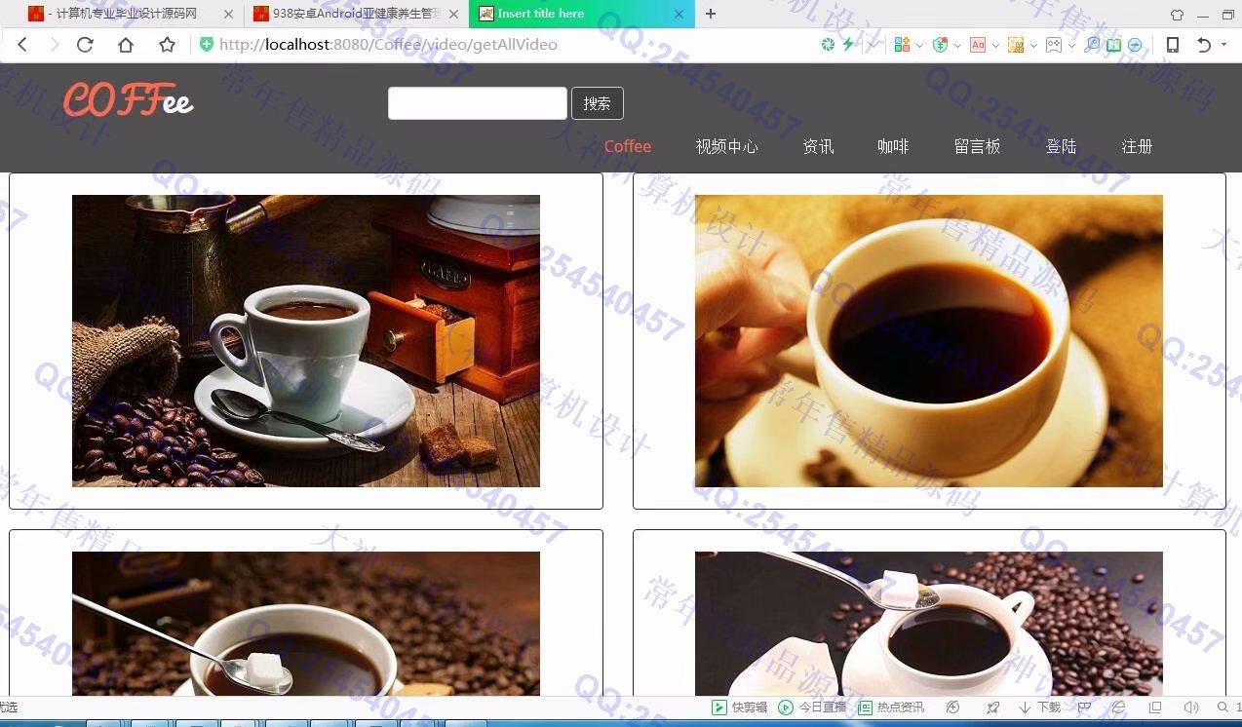1242x727 pixels.
Task: Click the yellow screenshot capture icon
Action: (x=1016, y=45)
